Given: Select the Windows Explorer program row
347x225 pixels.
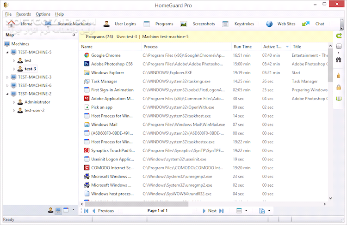Looking at the screenshot, I should point(204,72).
